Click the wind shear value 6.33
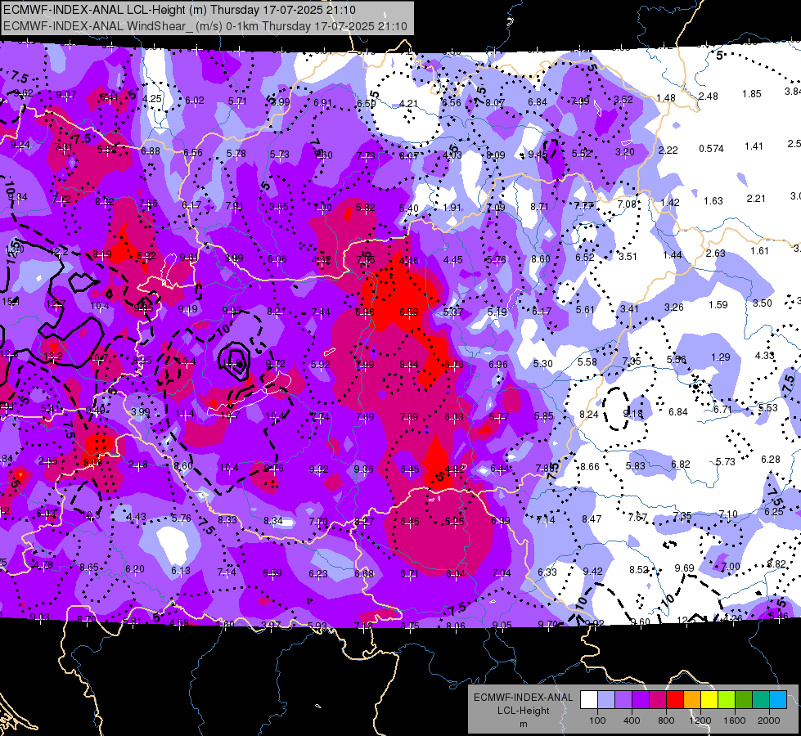Screen dimensions: 801x736 [547, 572]
